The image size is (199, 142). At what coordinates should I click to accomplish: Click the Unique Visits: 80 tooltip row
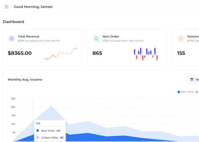49,137
